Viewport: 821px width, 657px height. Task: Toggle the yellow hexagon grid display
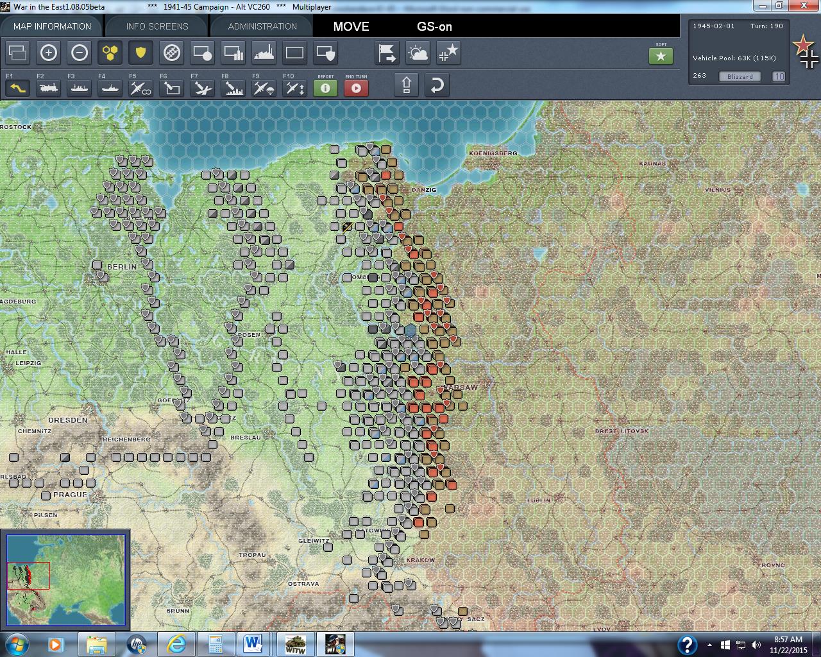tap(110, 53)
